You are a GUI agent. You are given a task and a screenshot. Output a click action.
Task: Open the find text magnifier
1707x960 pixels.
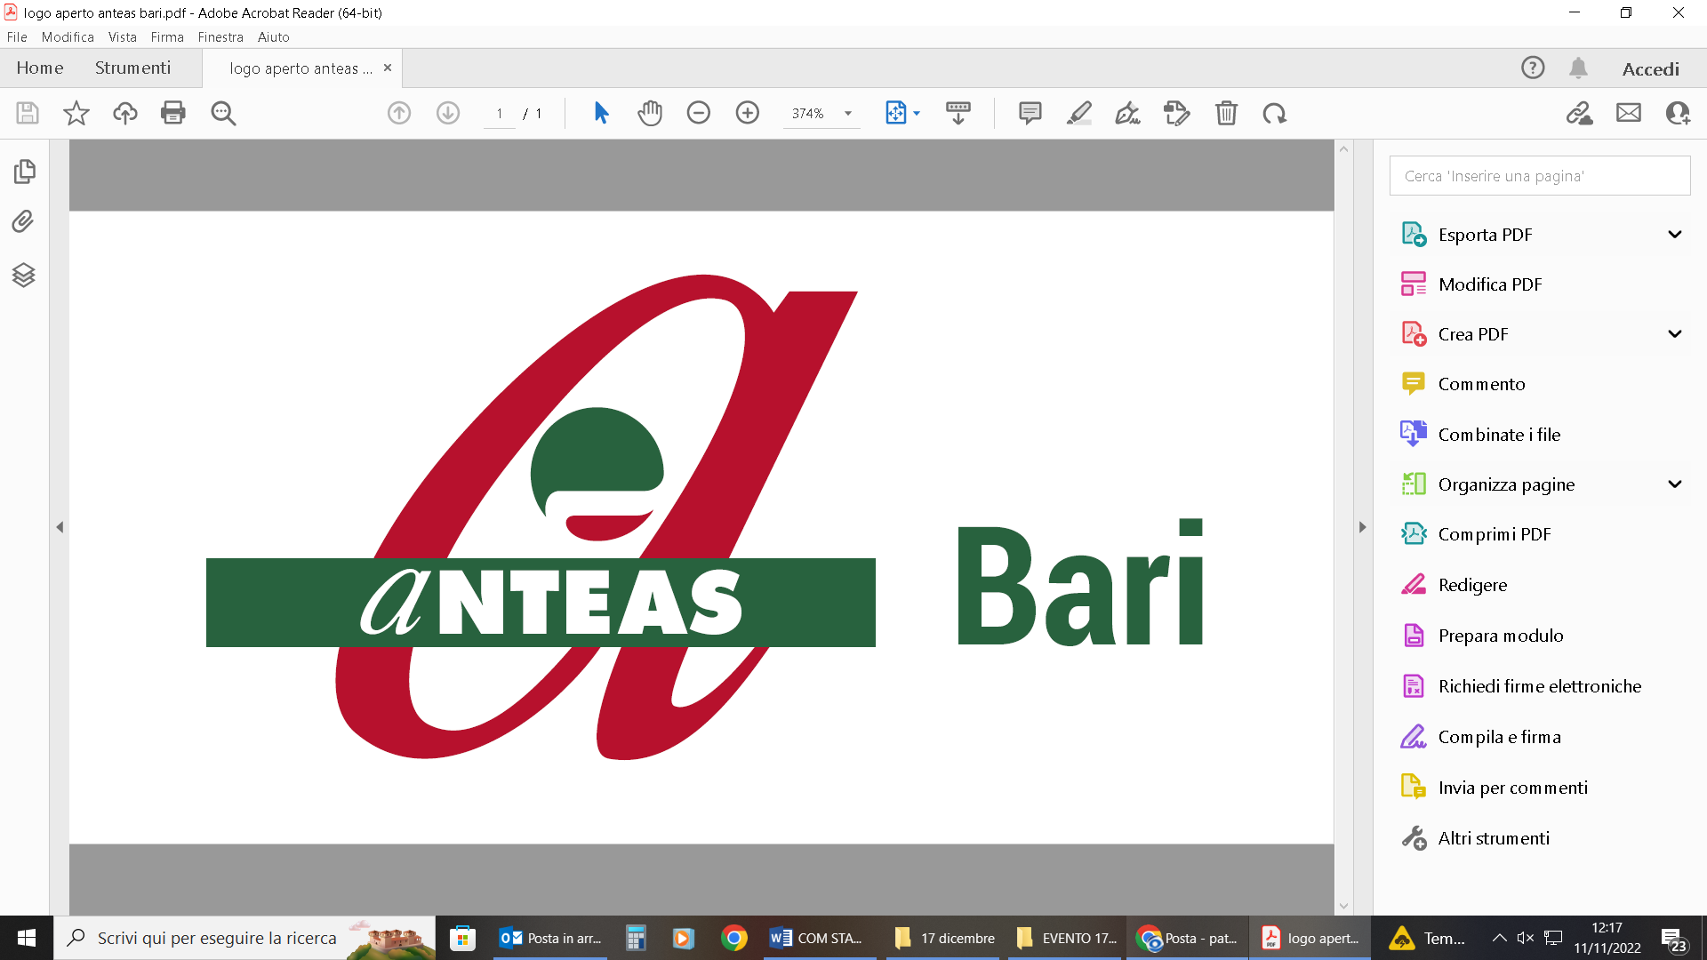(x=223, y=113)
